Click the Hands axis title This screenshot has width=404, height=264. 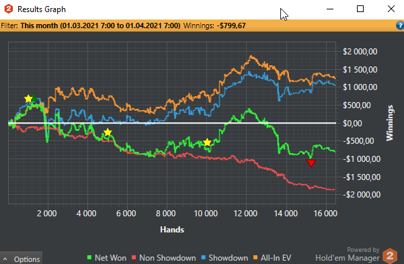(172, 230)
